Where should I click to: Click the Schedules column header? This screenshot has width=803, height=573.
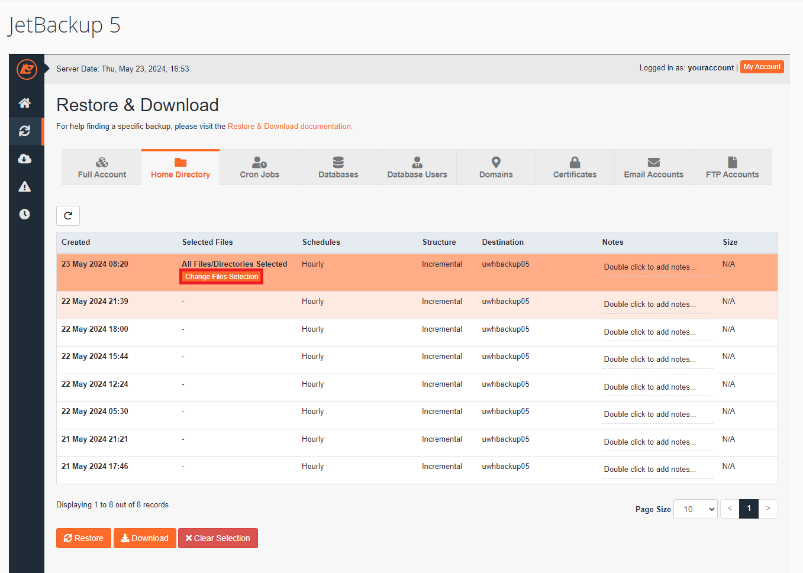pyautogui.click(x=321, y=242)
